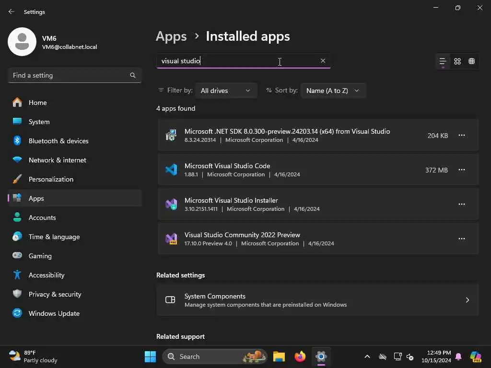Open the Sort by Name dropdown
491x368 pixels.
coord(333,91)
